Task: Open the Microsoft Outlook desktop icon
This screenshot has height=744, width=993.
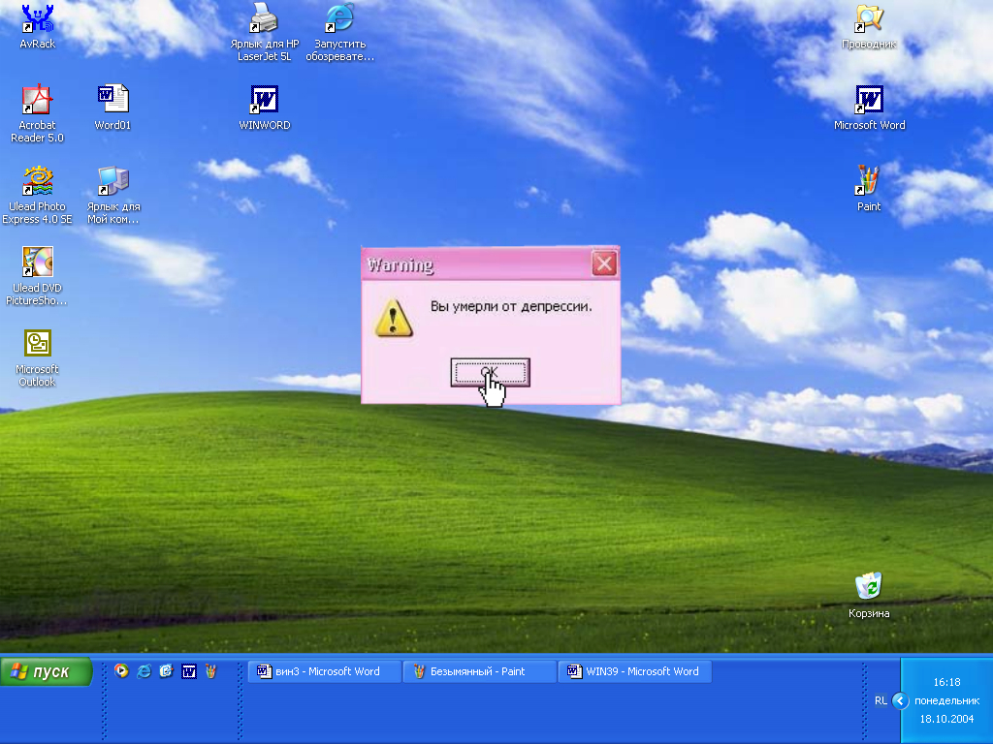Action: [38, 356]
